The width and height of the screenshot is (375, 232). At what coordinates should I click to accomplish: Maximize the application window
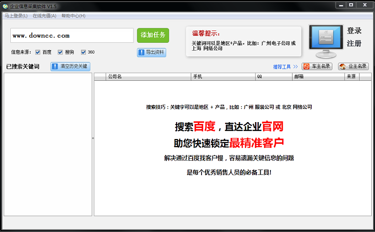[351, 5]
